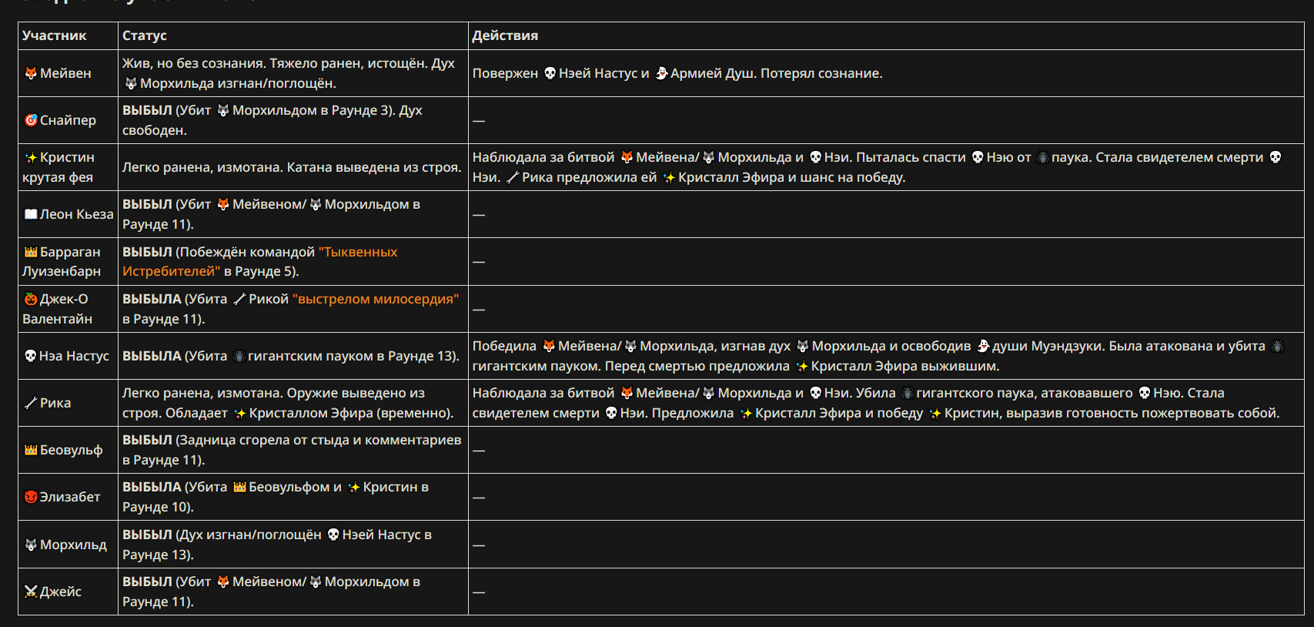Click the wolf emoji in Мейвен's status cell
Viewport: 1314px width, 627px height.
131,83
